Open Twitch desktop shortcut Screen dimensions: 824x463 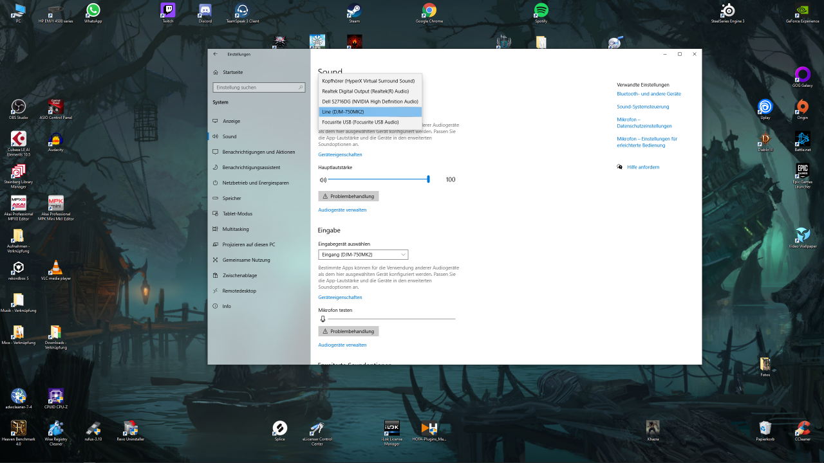coord(168,13)
